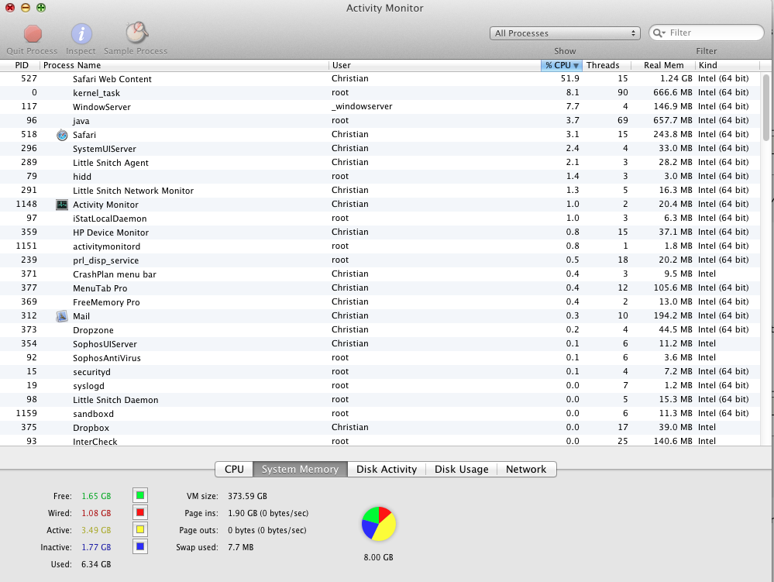
Task: Click the 1.24 GB Real Mem value
Action: (x=676, y=78)
